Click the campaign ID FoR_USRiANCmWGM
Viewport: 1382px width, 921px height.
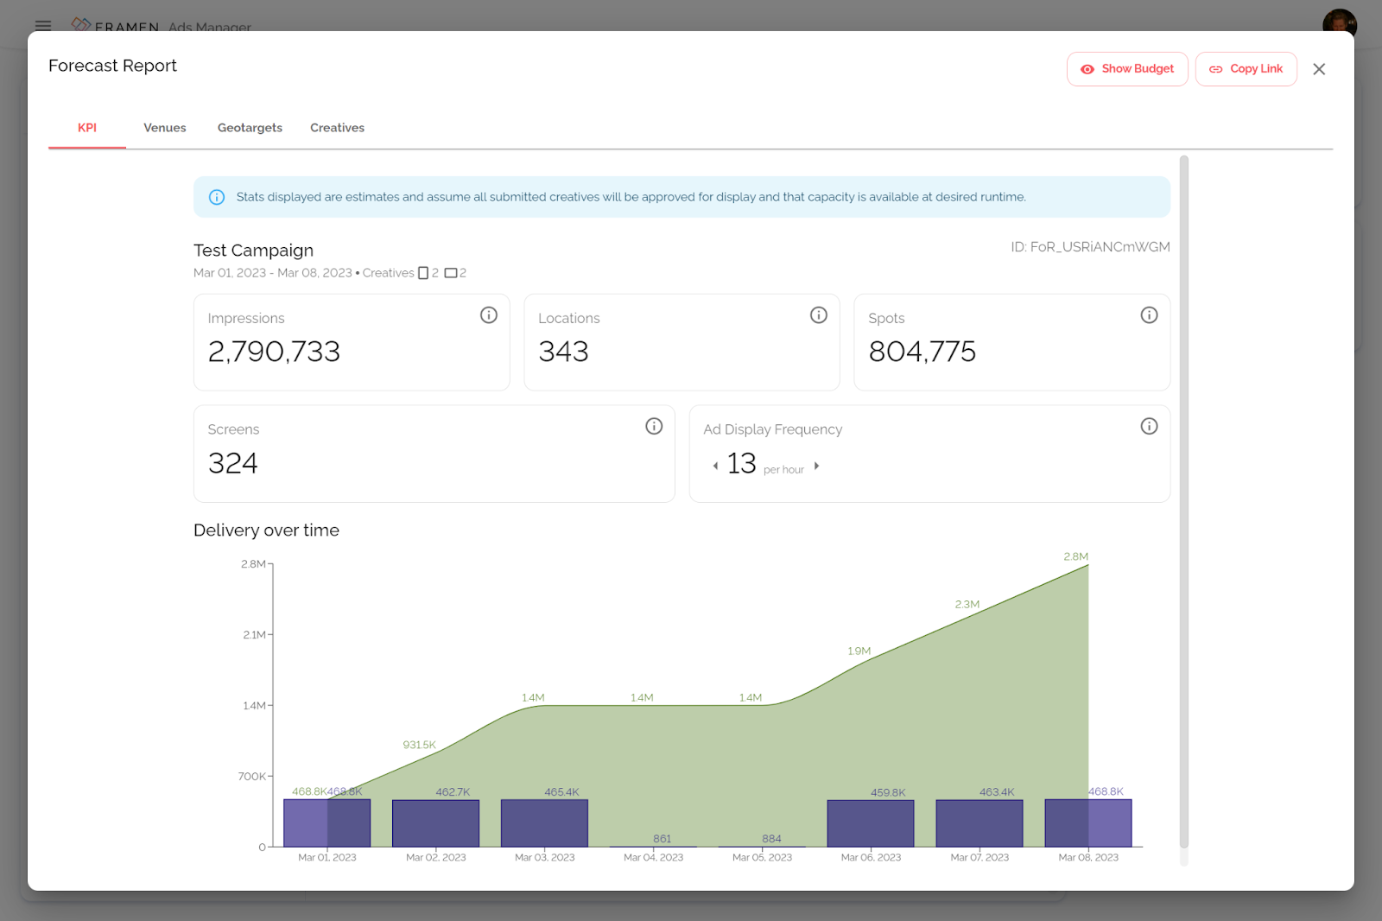1090,247
